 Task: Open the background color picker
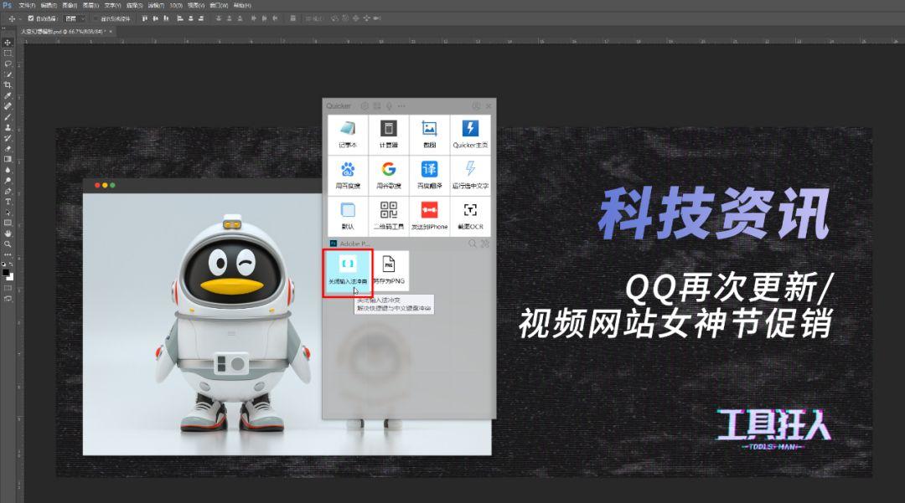pyautogui.click(x=10, y=277)
